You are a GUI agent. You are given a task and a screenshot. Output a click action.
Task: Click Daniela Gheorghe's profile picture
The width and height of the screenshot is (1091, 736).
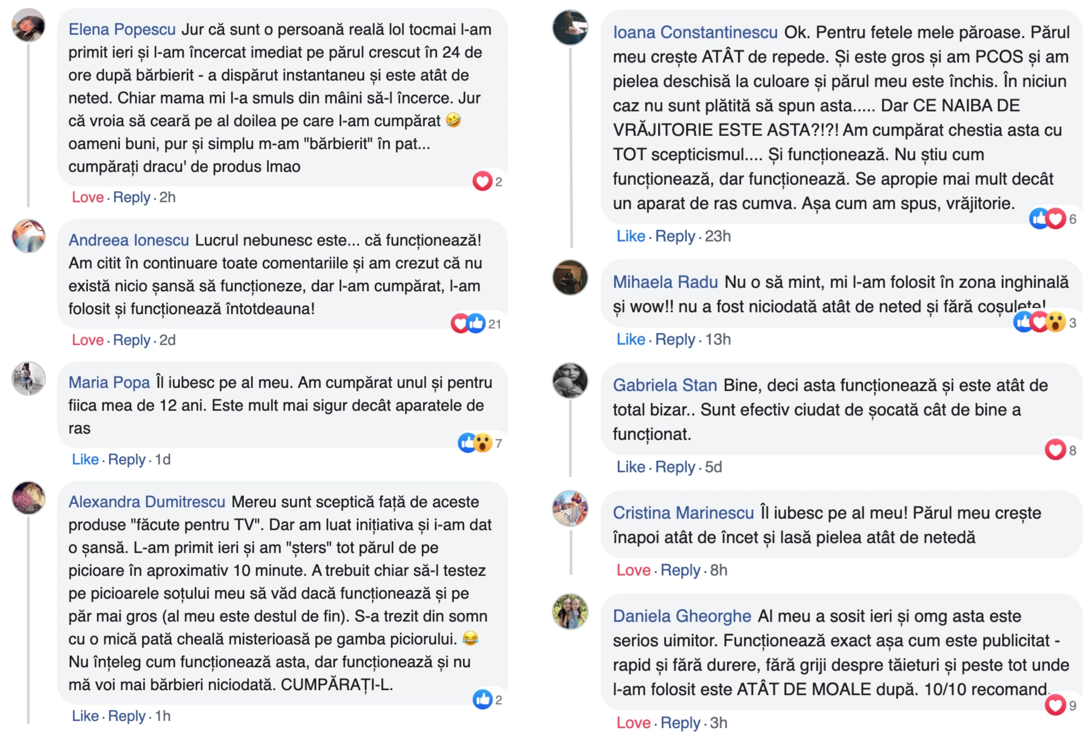click(x=570, y=612)
